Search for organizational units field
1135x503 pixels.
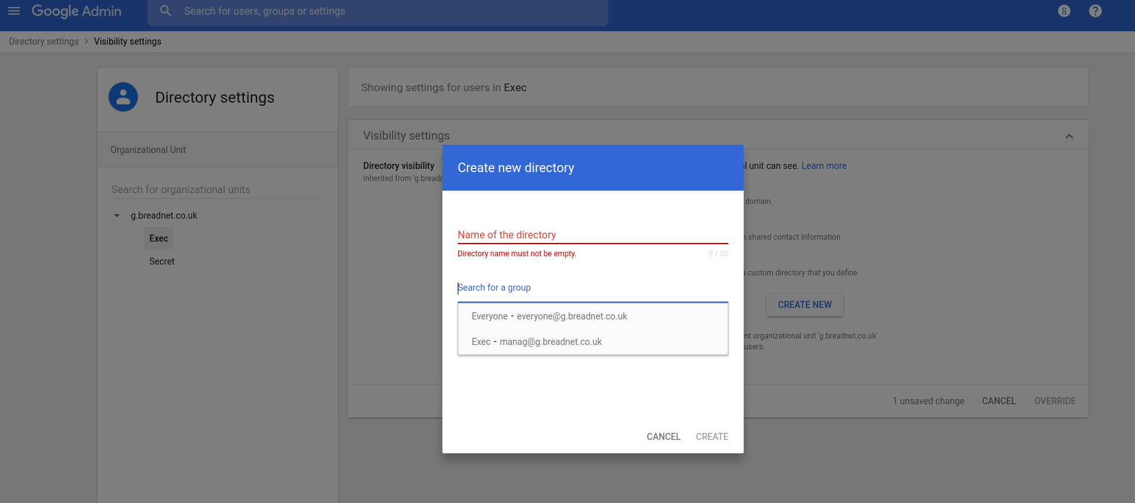click(216, 189)
